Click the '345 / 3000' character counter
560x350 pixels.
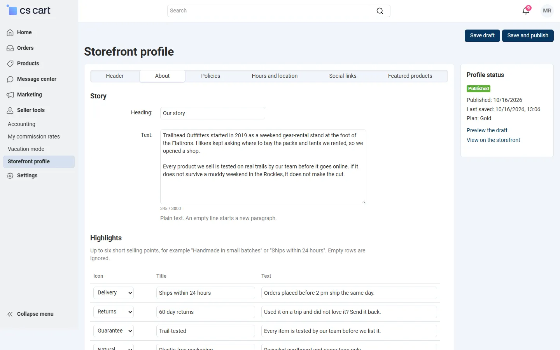(170, 208)
